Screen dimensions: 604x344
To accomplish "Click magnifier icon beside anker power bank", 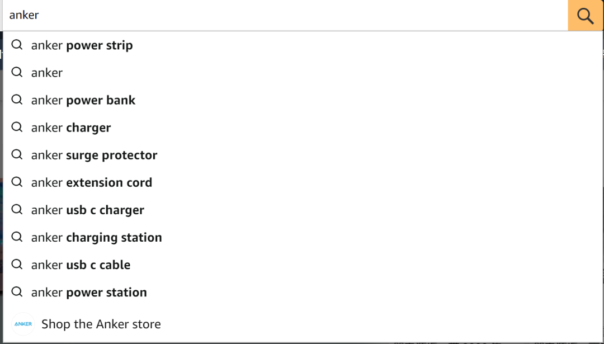I will click(17, 100).
